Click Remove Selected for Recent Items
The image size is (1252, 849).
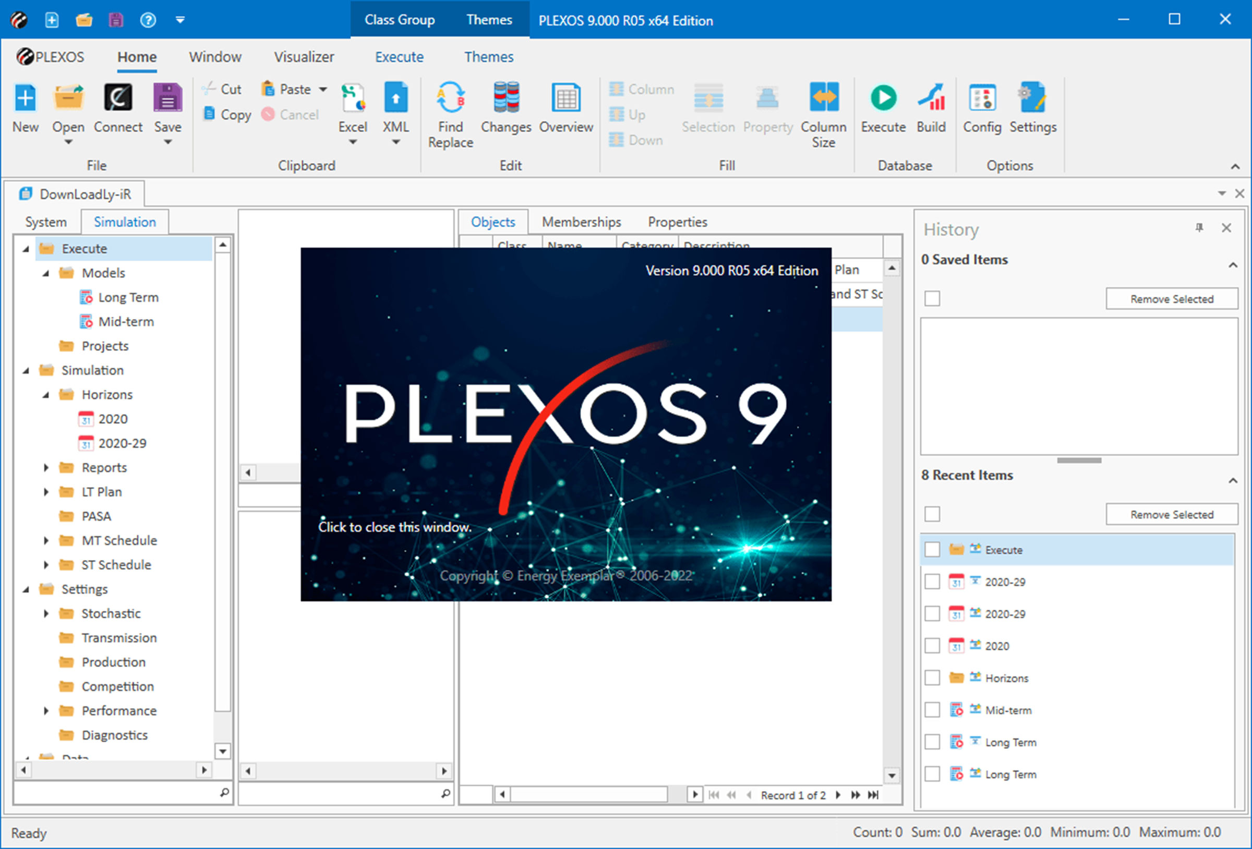pos(1172,514)
